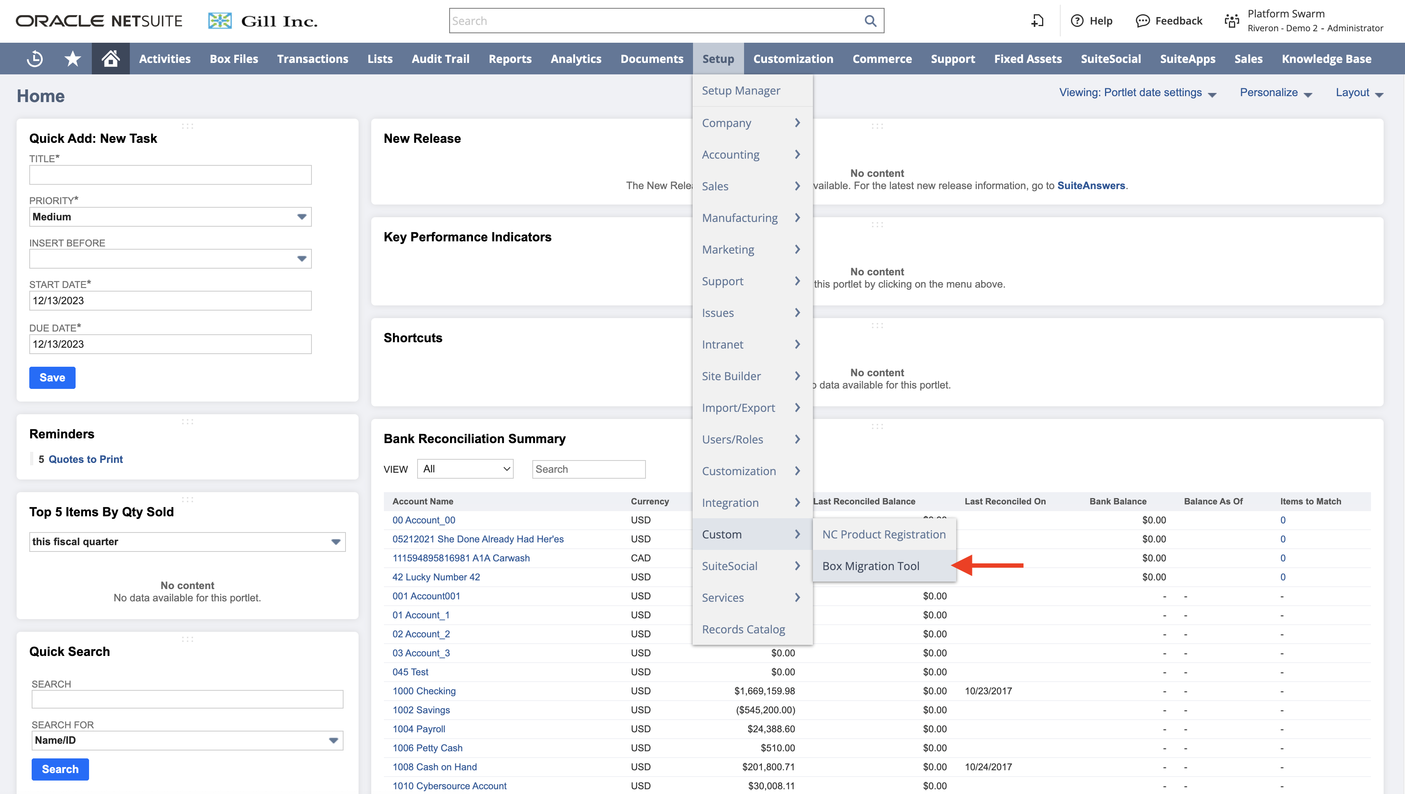
Task: Open the Custom menu entry
Action: pyautogui.click(x=752, y=534)
